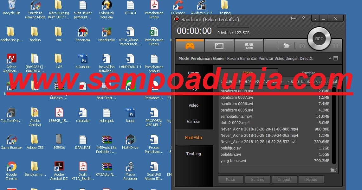Click Recycle Bin desktop icon
362x190 pixels.
[x=11, y=7]
